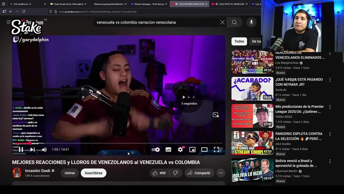This screenshot has width=344, height=194.
Task: Open ¿ACABADO? Neymar video thumbnail
Action: [x=252, y=89]
